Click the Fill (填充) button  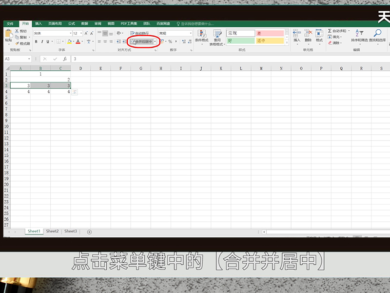pyautogui.click(x=334, y=37)
